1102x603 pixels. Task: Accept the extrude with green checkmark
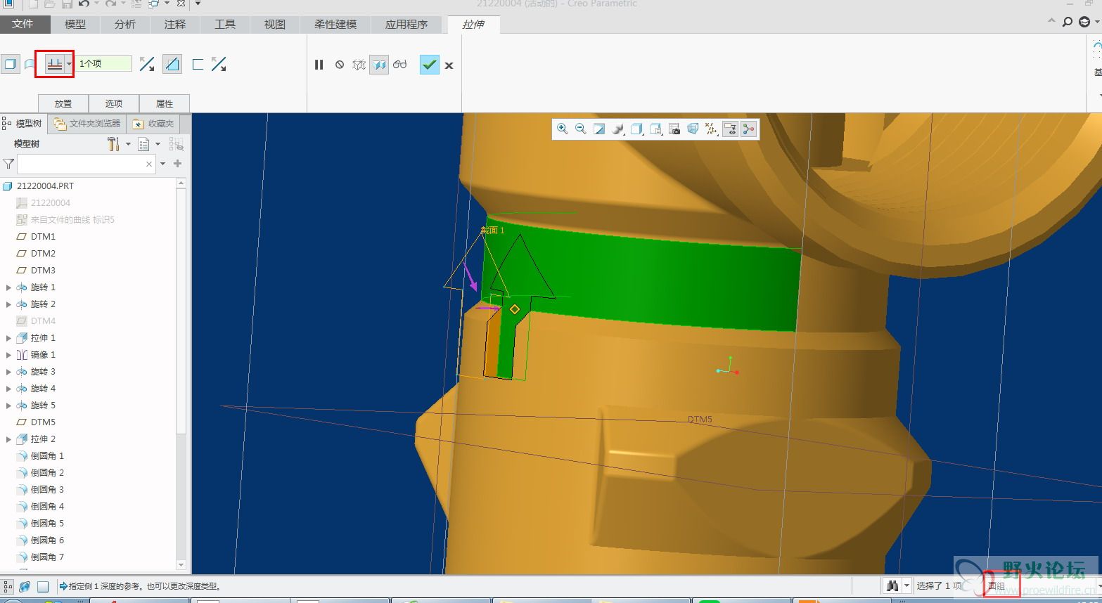coord(429,65)
